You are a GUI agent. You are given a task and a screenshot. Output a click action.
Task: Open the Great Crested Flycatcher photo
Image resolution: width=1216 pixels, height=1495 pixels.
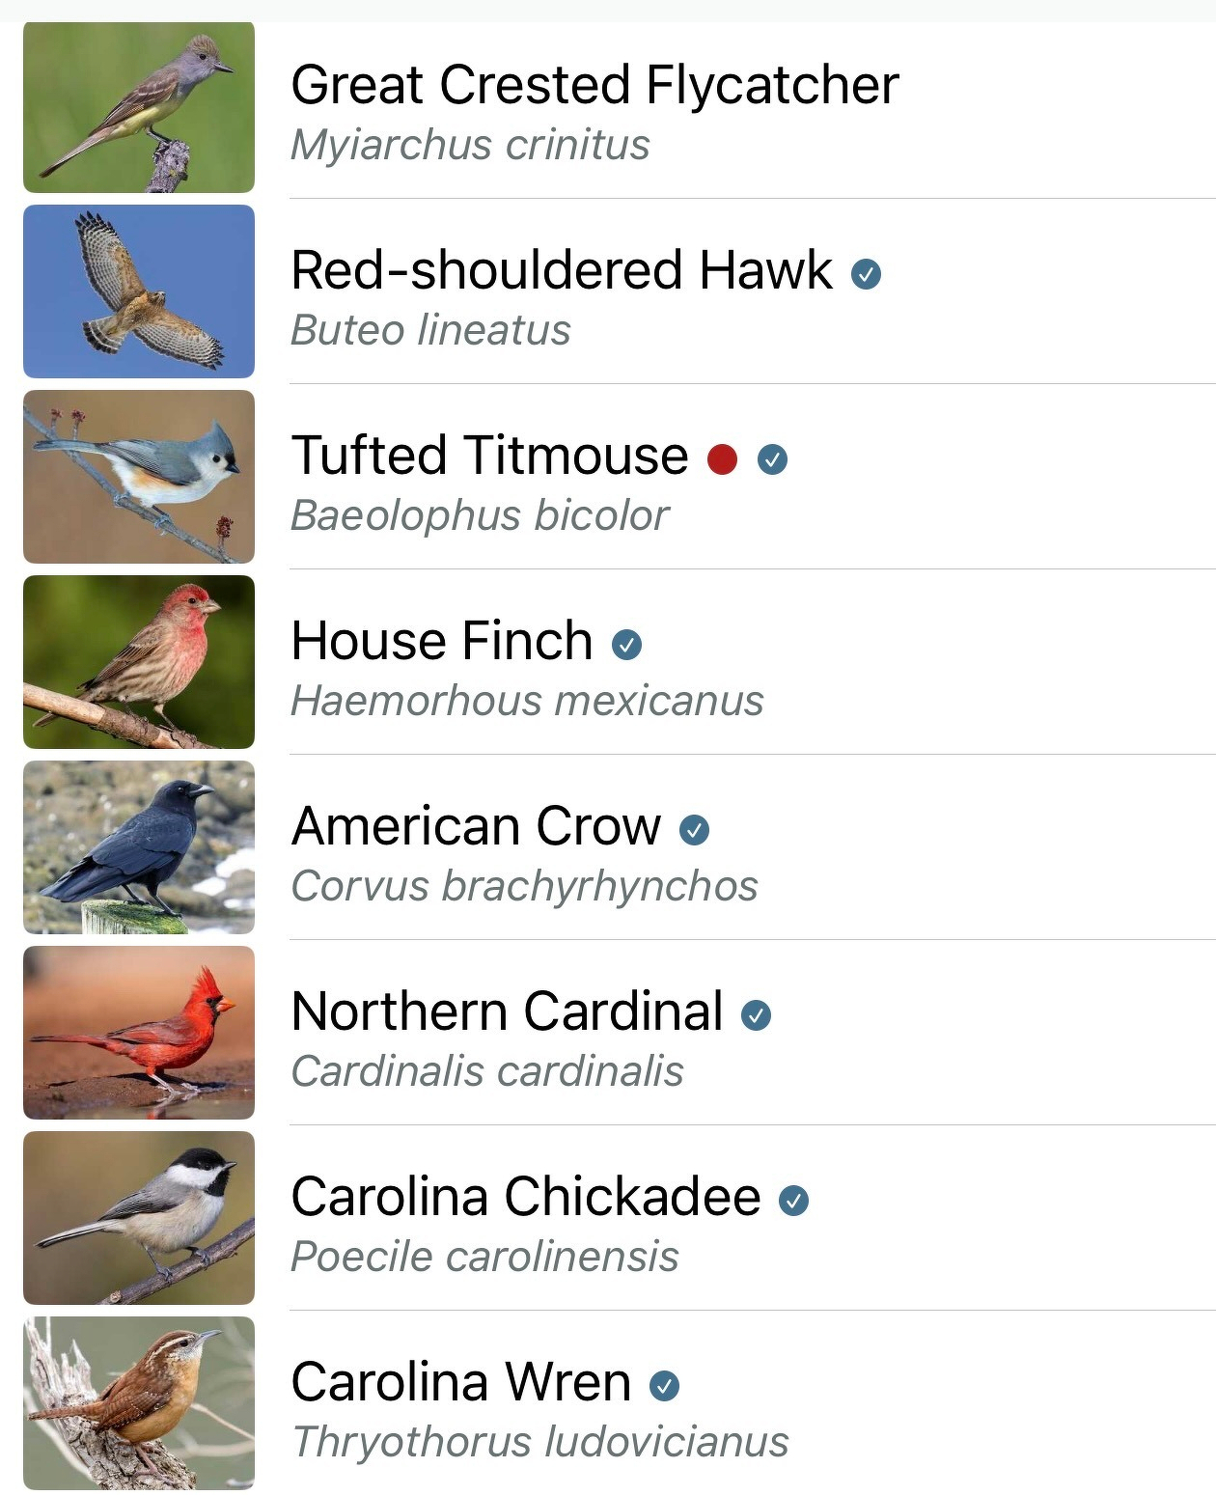click(x=139, y=106)
